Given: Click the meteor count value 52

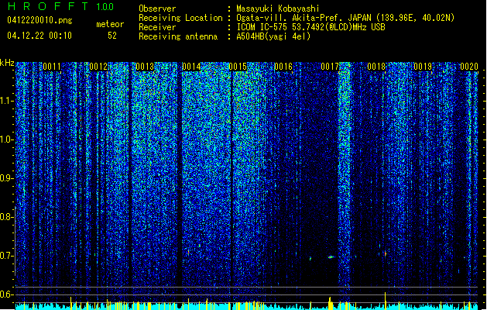Looking at the screenshot, I should pyautogui.click(x=112, y=36).
